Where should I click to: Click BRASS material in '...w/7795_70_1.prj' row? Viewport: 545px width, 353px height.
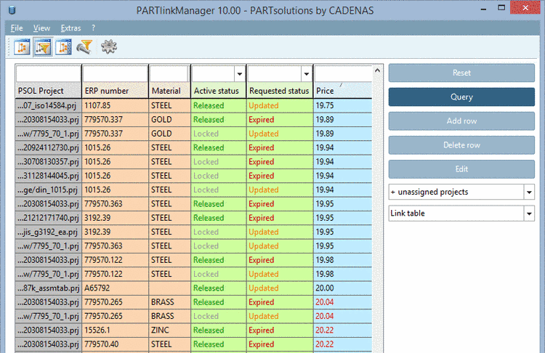[169, 316]
